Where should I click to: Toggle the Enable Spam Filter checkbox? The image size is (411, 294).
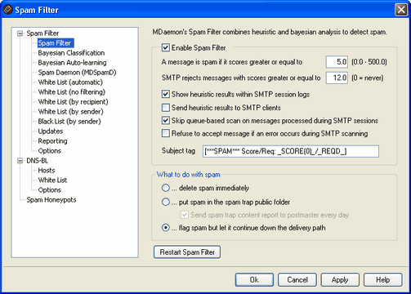click(x=166, y=48)
